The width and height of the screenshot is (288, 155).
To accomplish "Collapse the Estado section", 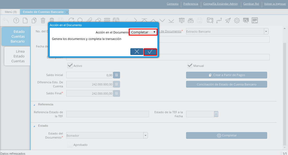I will [34, 126].
